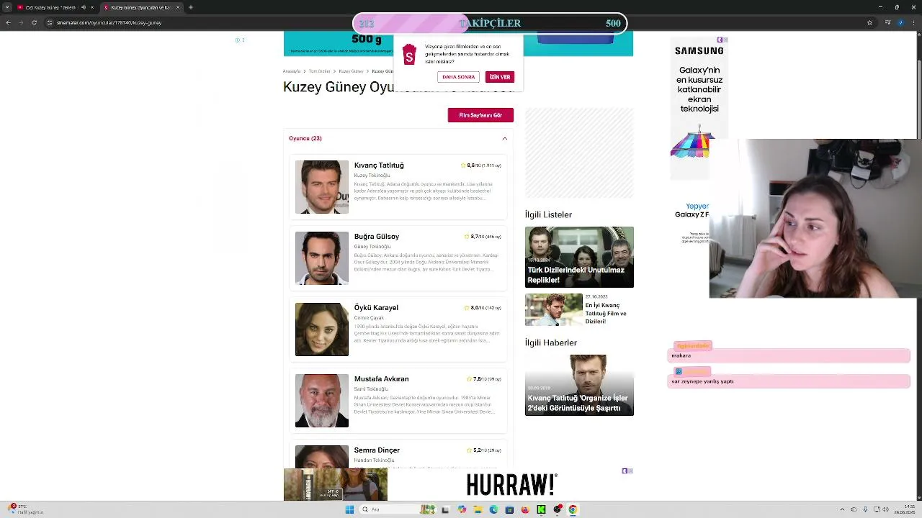View site information icon in address bar
Screen dimensions: 922x518
point(49,22)
